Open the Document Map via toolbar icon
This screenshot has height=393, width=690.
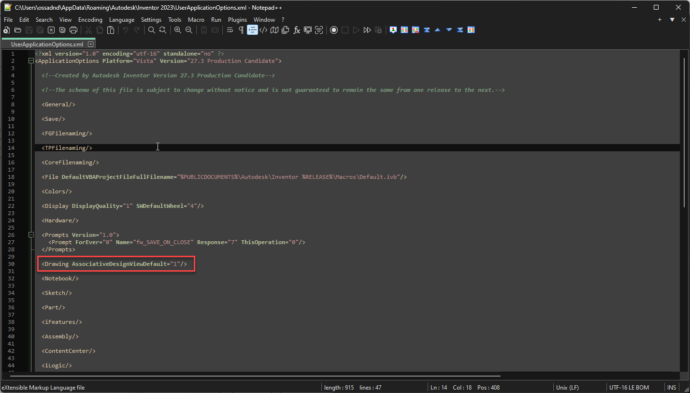[x=274, y=30]
